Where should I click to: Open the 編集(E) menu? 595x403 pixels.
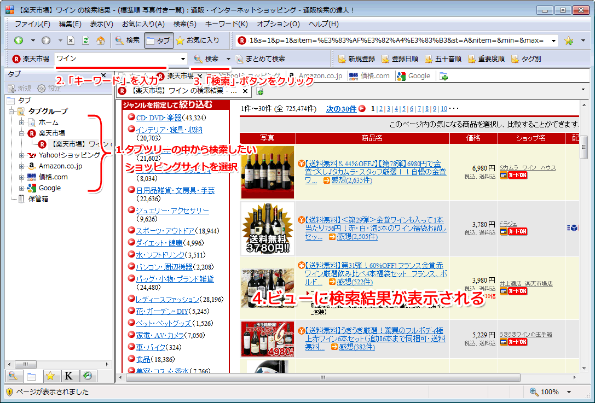[70, 24]
